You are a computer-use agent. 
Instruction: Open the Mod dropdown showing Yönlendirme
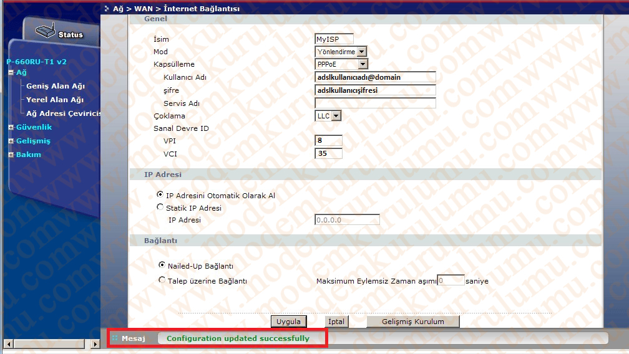tap(341, 52)
